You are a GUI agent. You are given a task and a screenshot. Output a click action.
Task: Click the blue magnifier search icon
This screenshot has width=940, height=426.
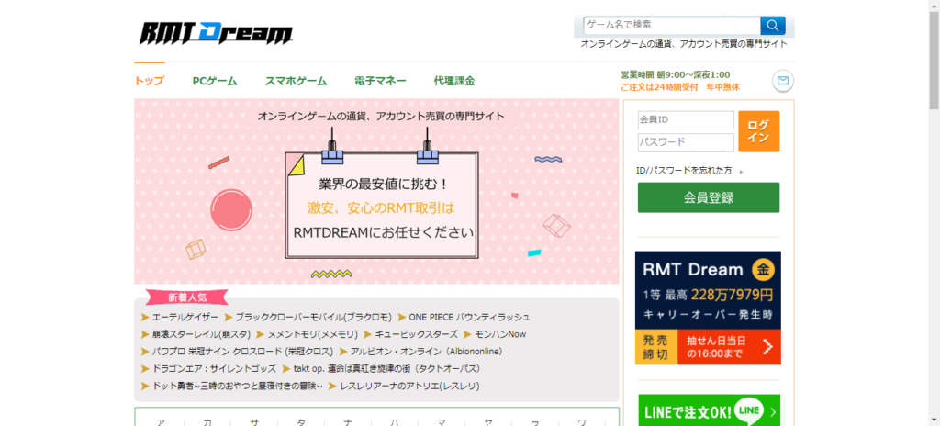[x=773, y=25]
